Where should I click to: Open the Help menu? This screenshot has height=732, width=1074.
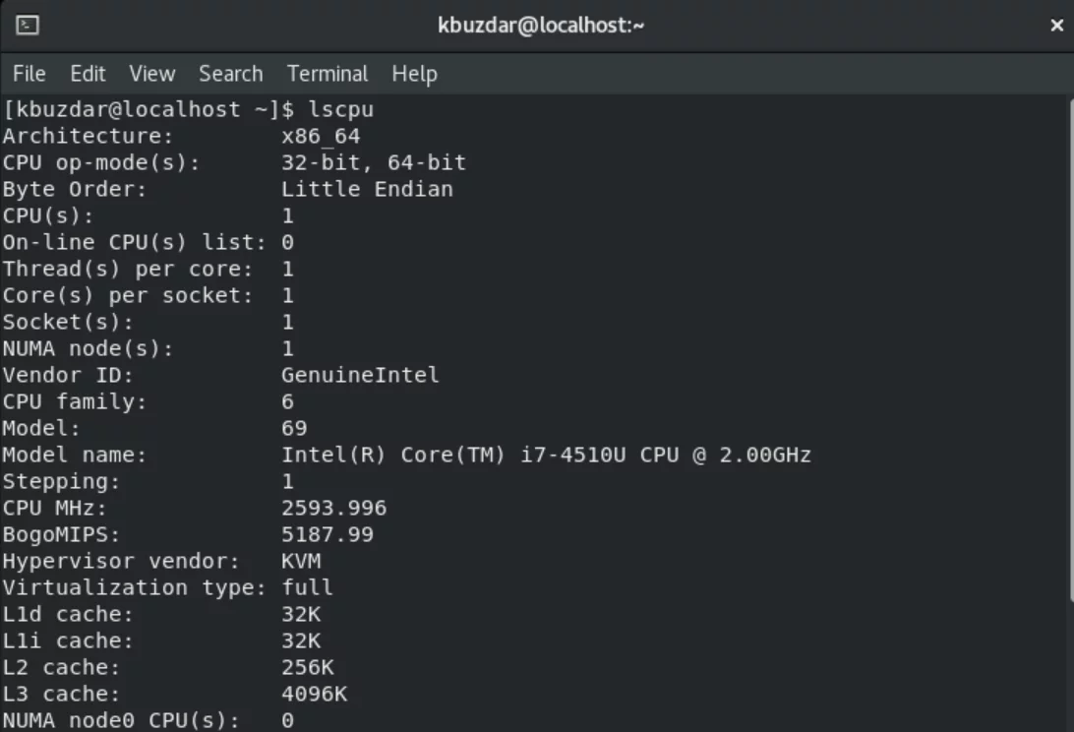coord(414,74)
